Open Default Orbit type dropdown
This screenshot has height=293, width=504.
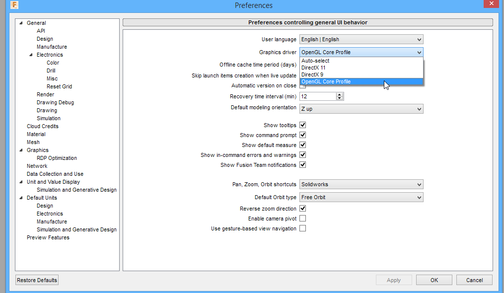pos(361,197)
